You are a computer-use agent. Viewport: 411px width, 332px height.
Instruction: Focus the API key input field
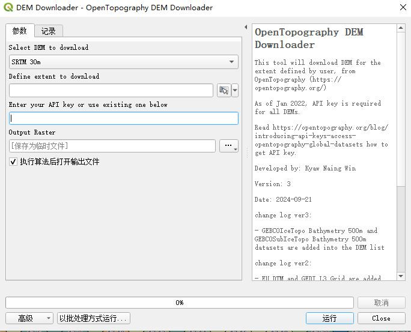tap(123, 118)
